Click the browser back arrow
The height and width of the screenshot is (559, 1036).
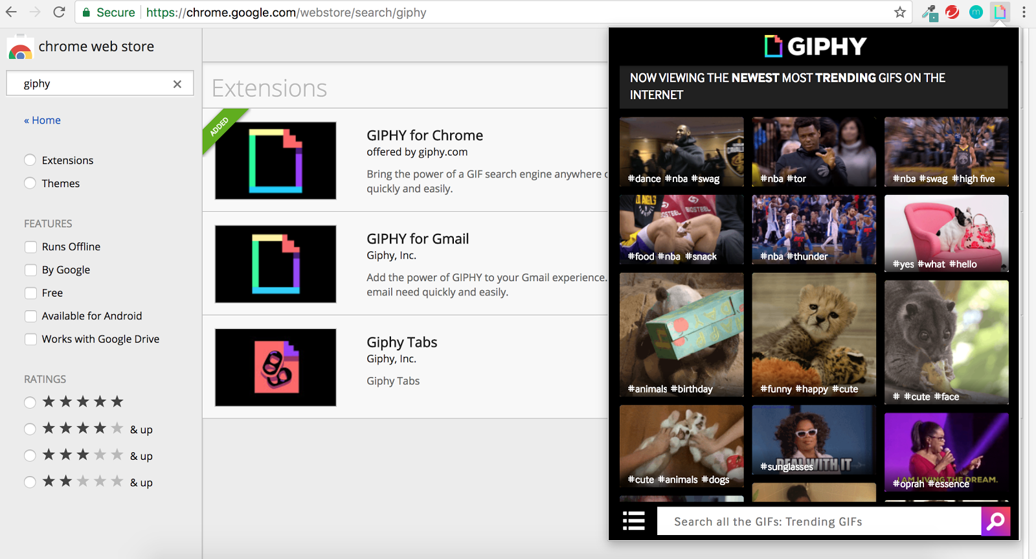coord(12,12)
